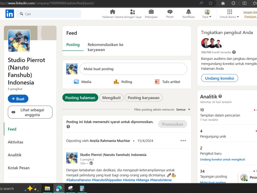Open the #NarutoShippuden hashtag

(x=107, y=180)
